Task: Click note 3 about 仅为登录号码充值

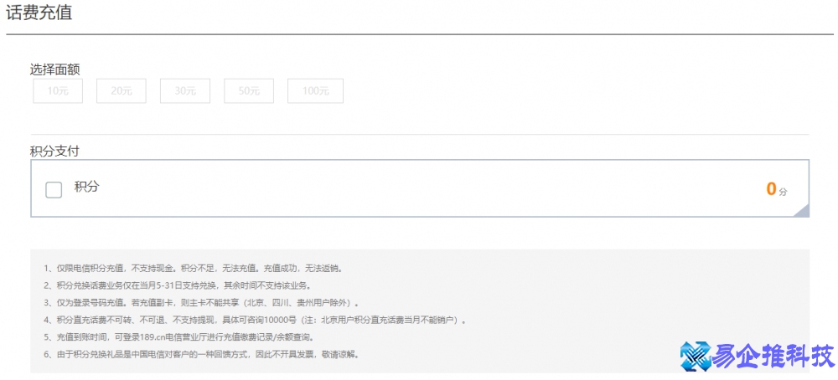Action: [202, 303]
